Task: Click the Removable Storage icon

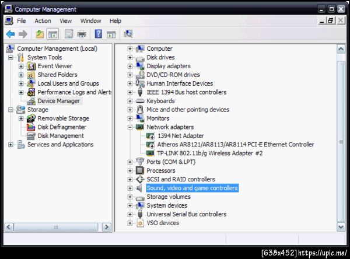Action: point(31,118)
